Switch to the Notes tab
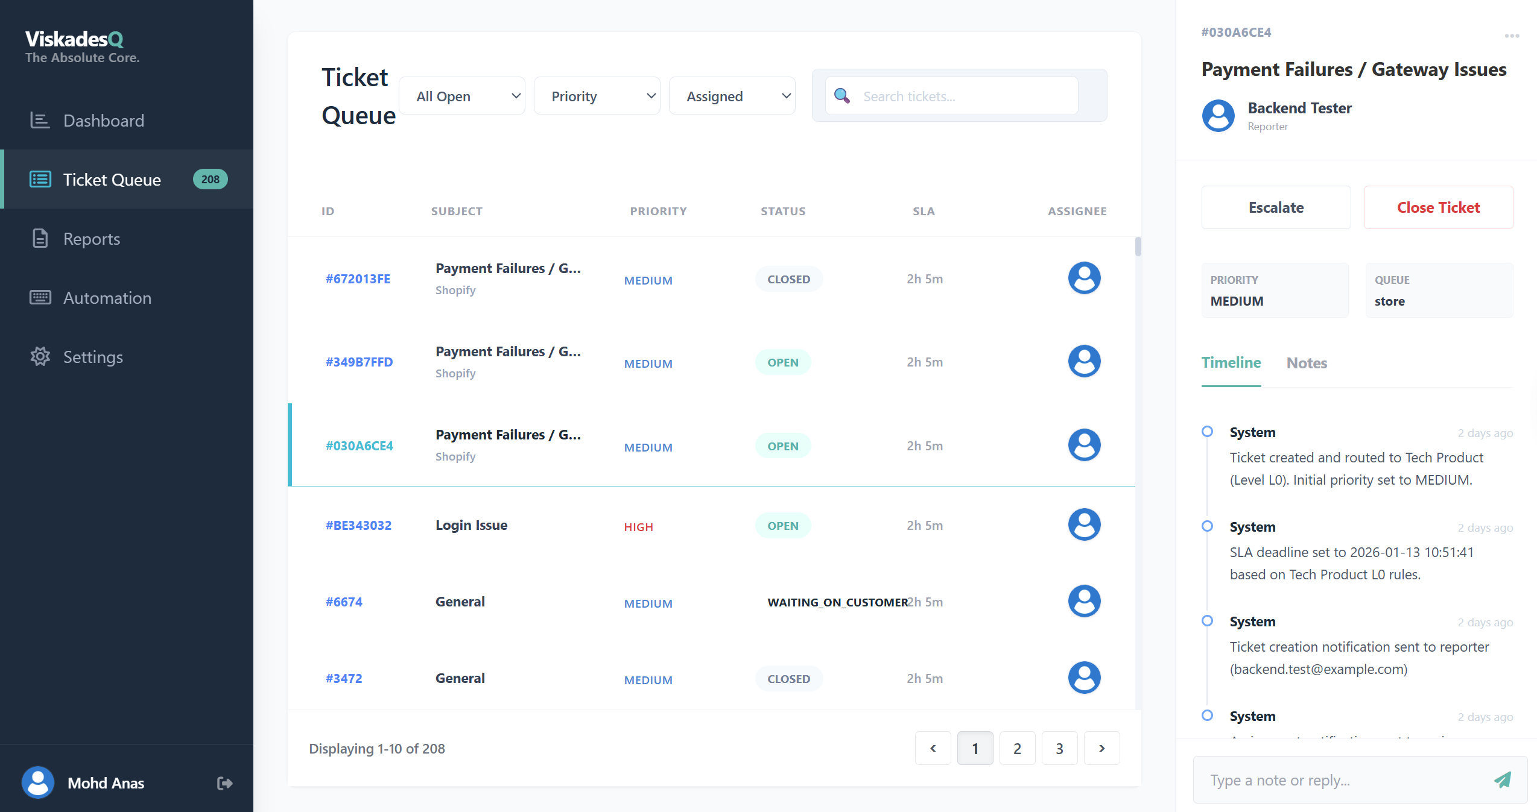This screenshot has height=812, width=1537. 1306,363
